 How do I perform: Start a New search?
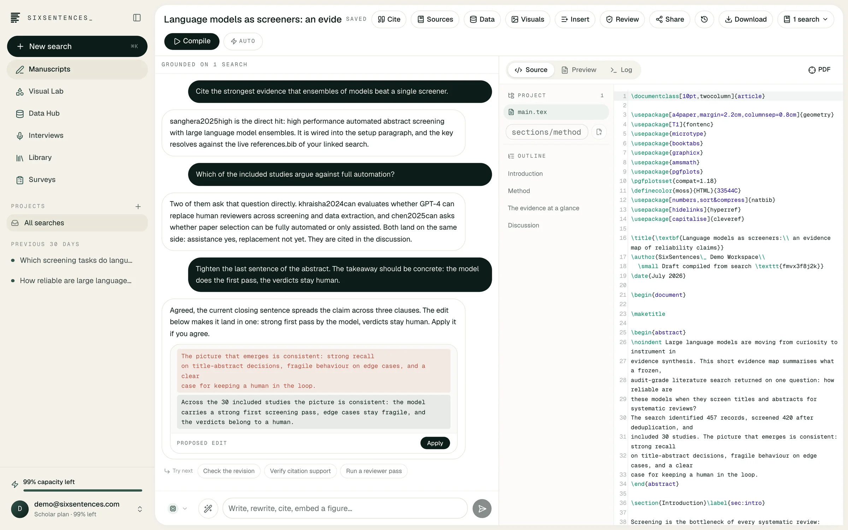(x=77, y=46)
